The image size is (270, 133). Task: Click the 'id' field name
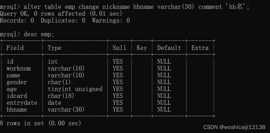[10, 62]
